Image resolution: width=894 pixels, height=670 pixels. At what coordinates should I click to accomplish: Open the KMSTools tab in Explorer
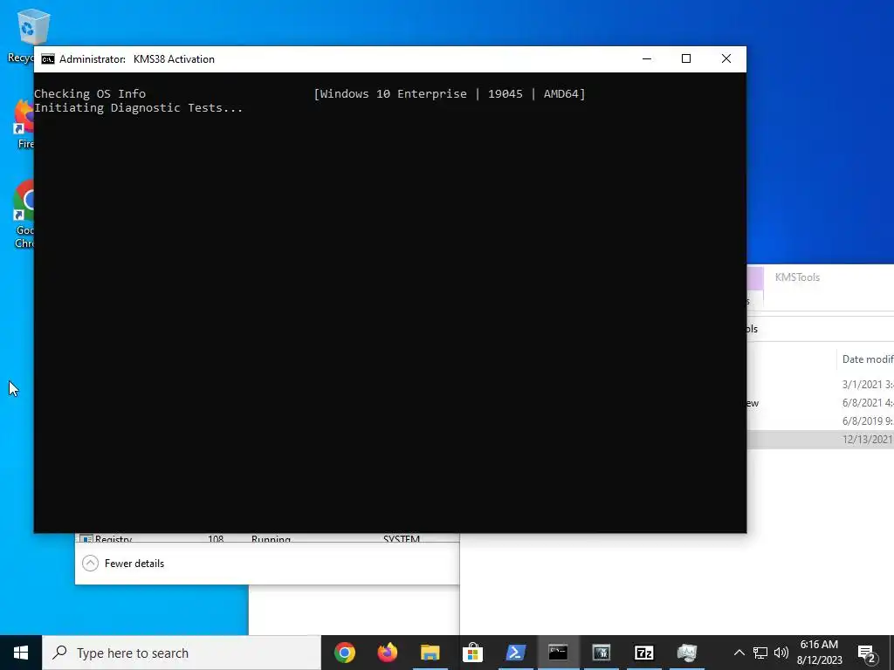tap(797, 277)
